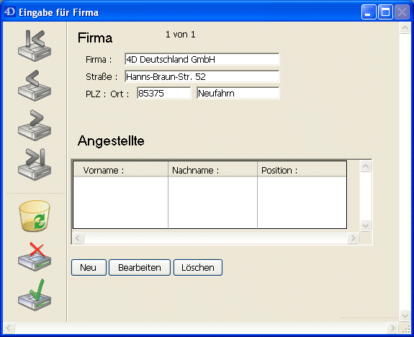414x337 pixels.
Task: Click the Löschen button
Action: click(198, 268)
